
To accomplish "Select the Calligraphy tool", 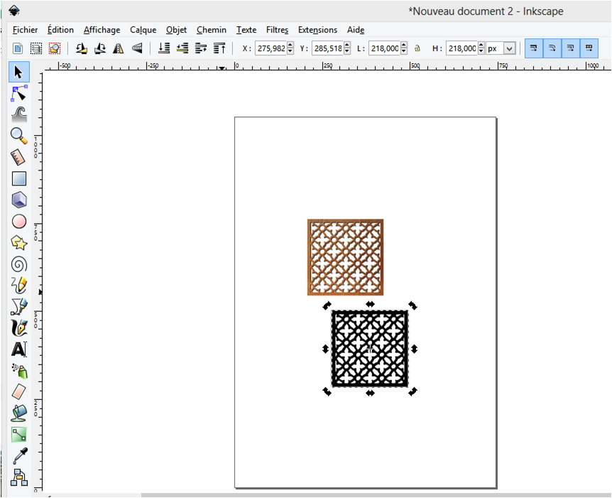I will (x=19, y=328).
